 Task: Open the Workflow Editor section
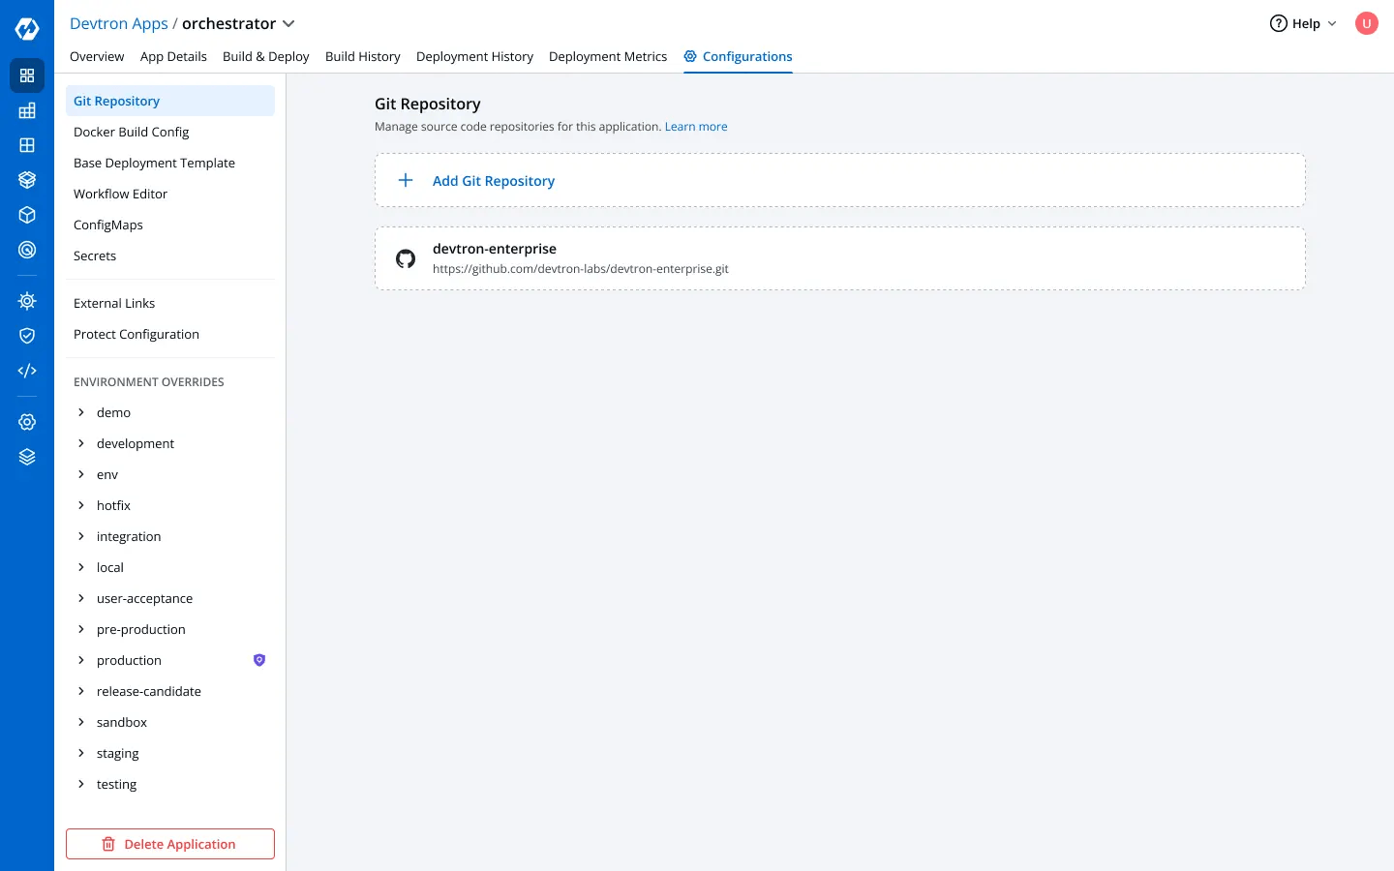tap(170, 194)
